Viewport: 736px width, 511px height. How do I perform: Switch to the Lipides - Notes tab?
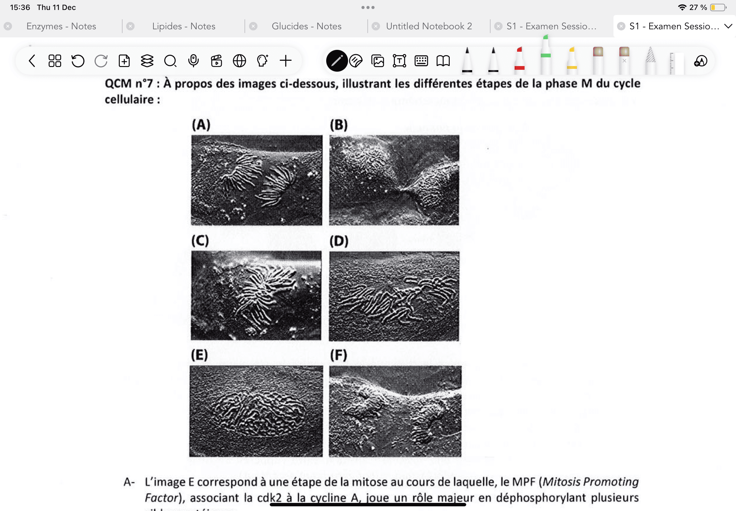coord(184,26)
